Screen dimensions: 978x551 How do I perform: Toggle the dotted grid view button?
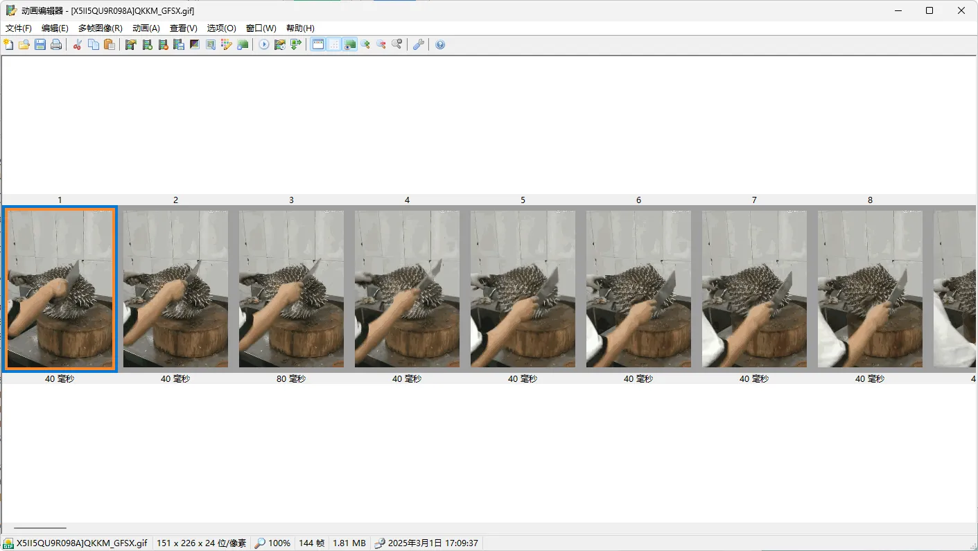pyautogui.click(x=334, y=44)
